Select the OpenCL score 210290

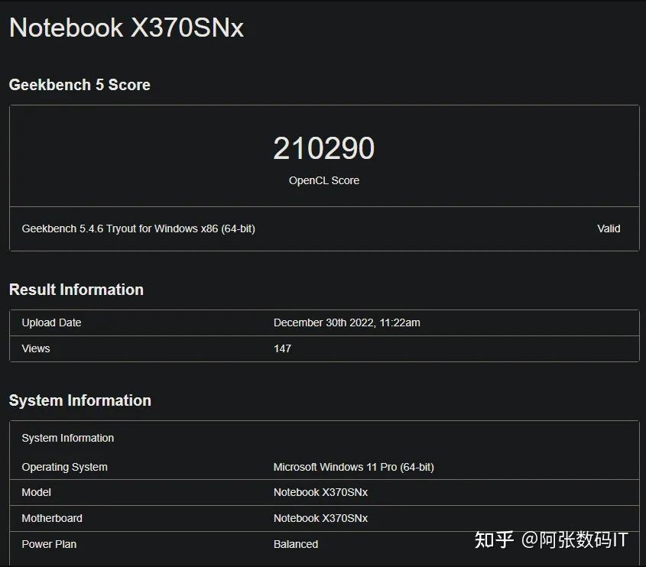click(323, 148)
